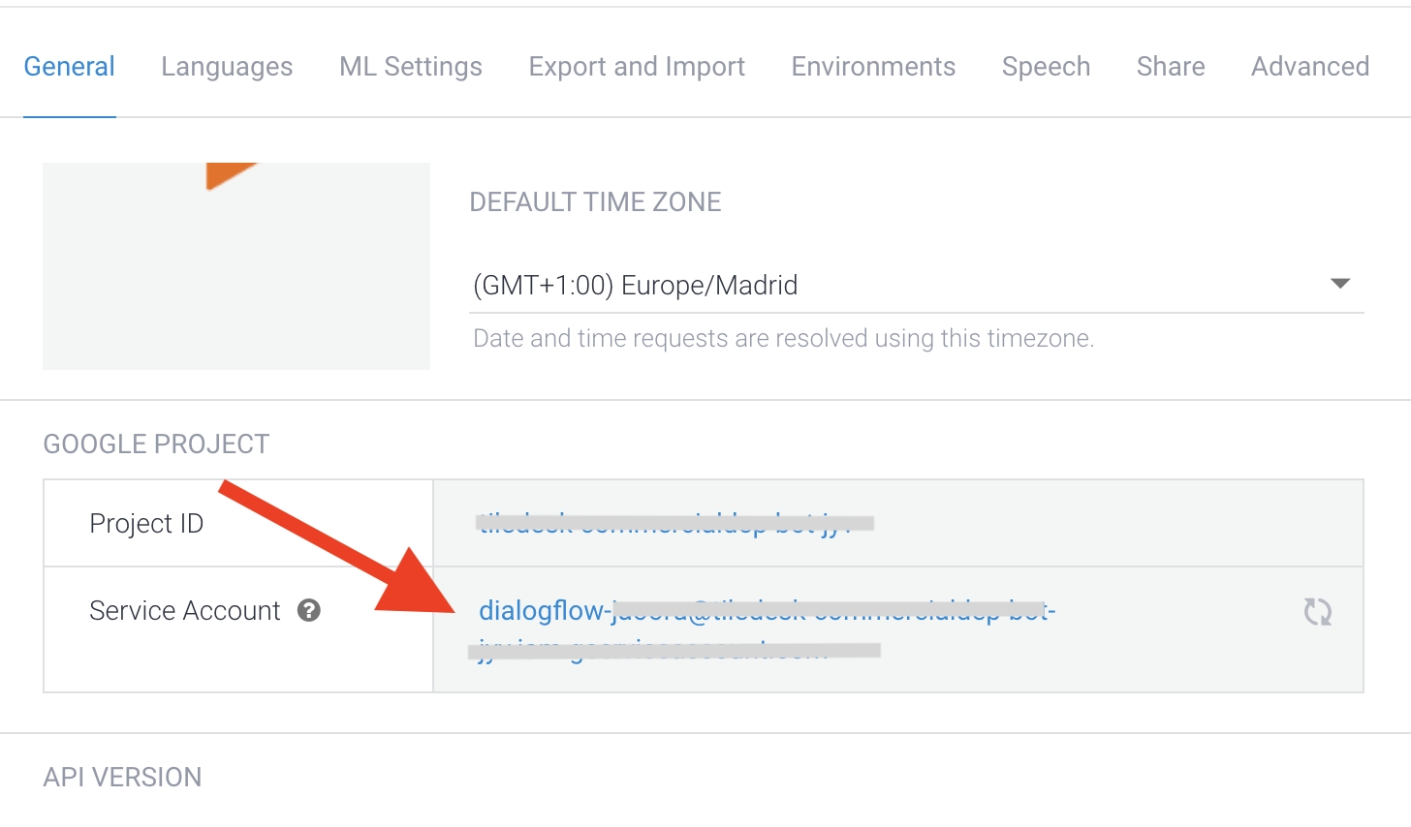Click the agent avatar image placeholder
The image size is (1411, 827).
[x=236, y=266]
